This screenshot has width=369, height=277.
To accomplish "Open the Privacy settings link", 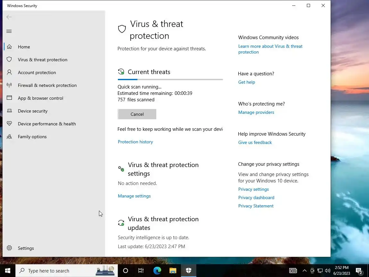I will click(x=253, y=189).
